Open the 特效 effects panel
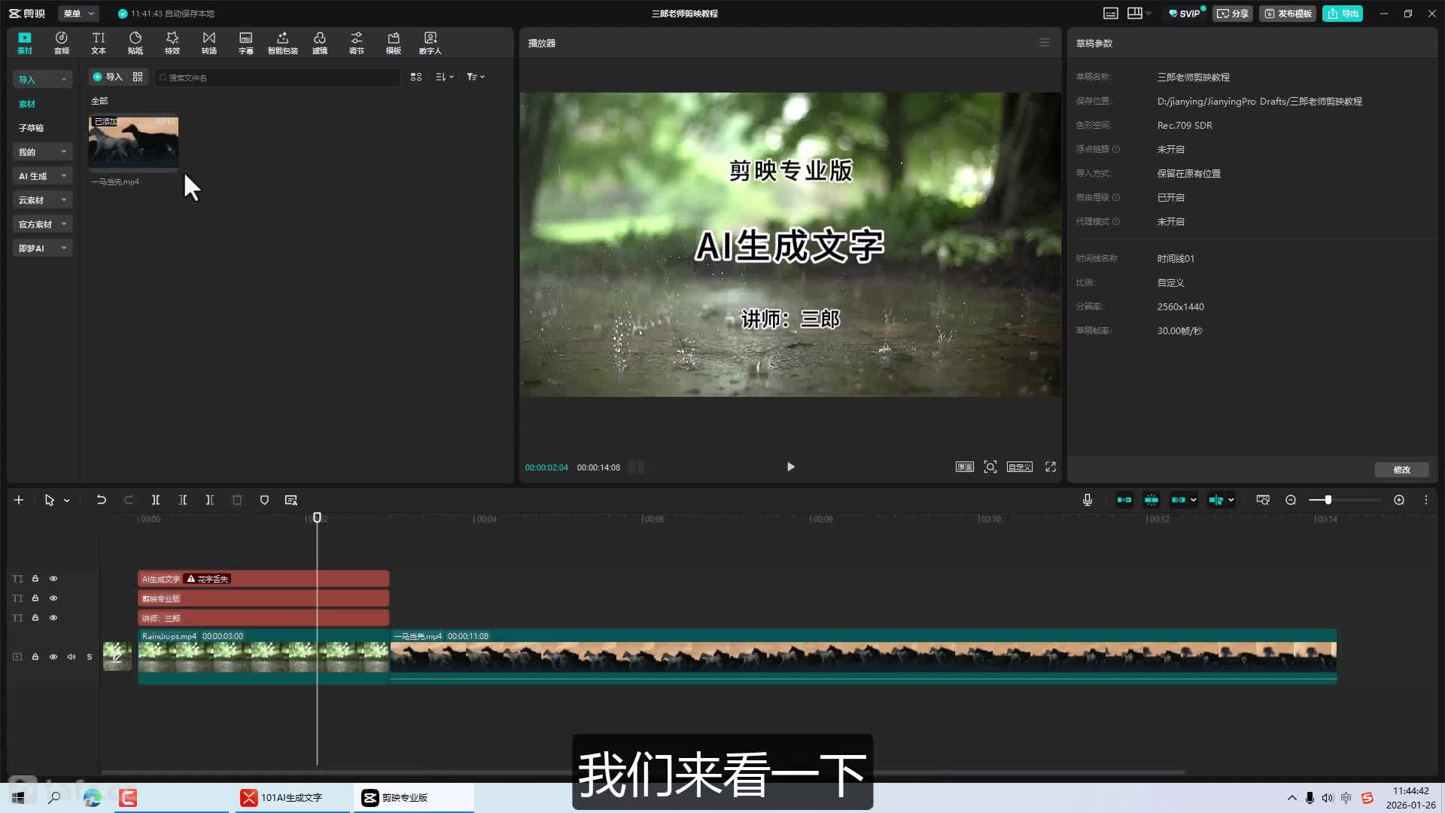Image resolution: width=1445 pixels, height=813 pixels. coord(172,43)
